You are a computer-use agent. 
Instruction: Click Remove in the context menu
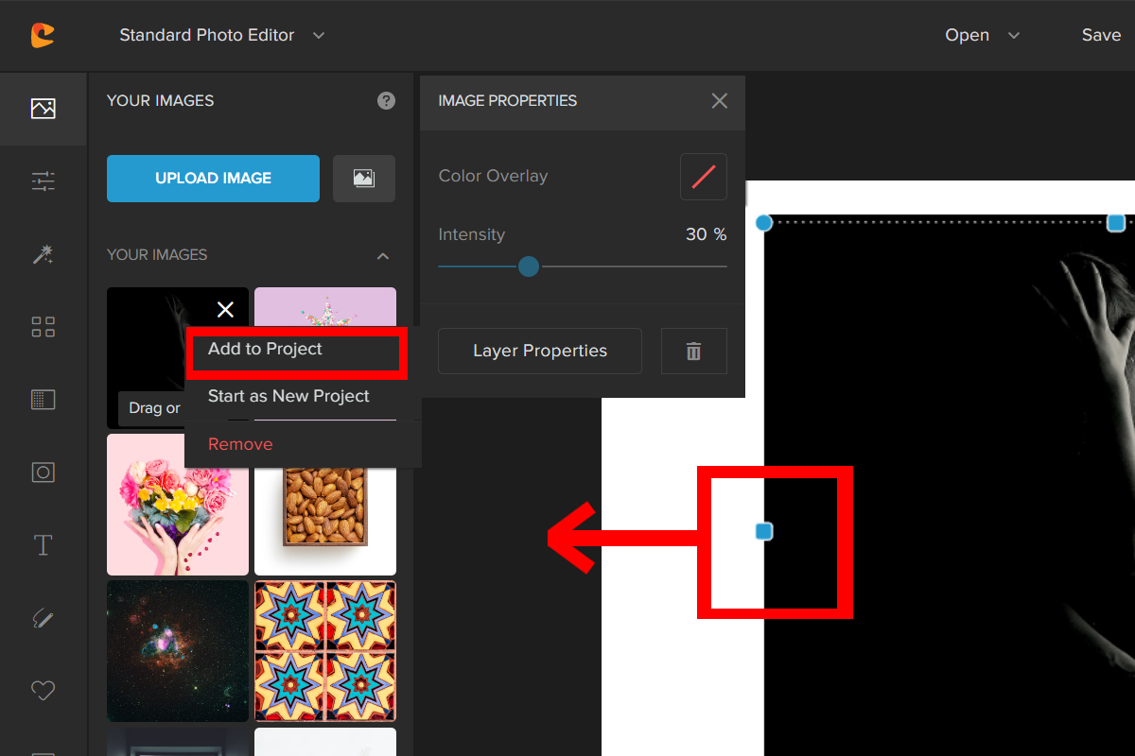tap(240, 444)
